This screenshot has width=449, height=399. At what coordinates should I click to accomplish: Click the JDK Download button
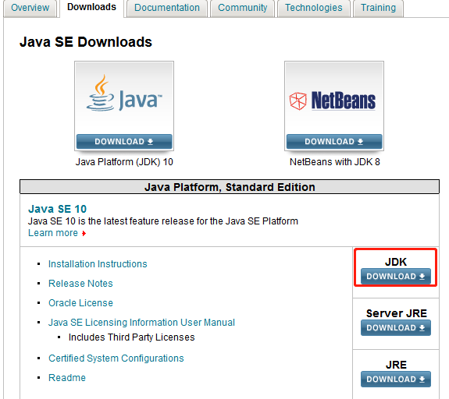point(396,276)
